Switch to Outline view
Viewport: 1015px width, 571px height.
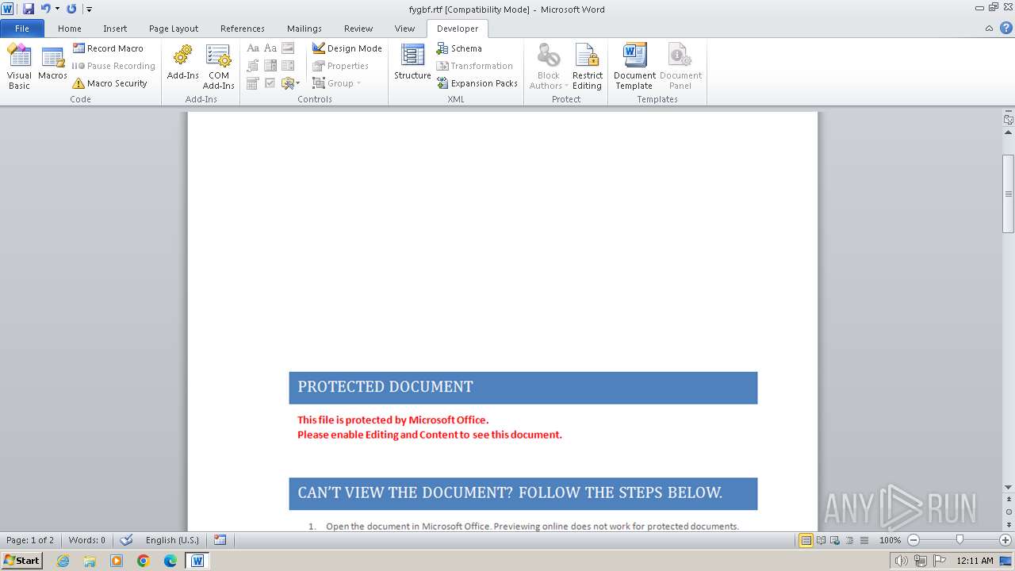(849, 540)
